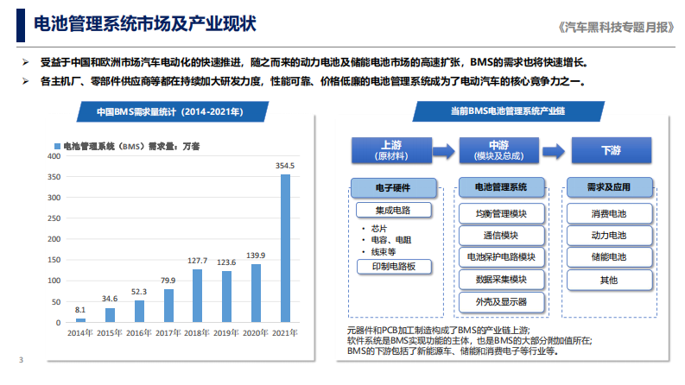Viewport: 685px width, 385px height.
Task: Click the 电子硬件 category label
Action: tap(393, 188)
